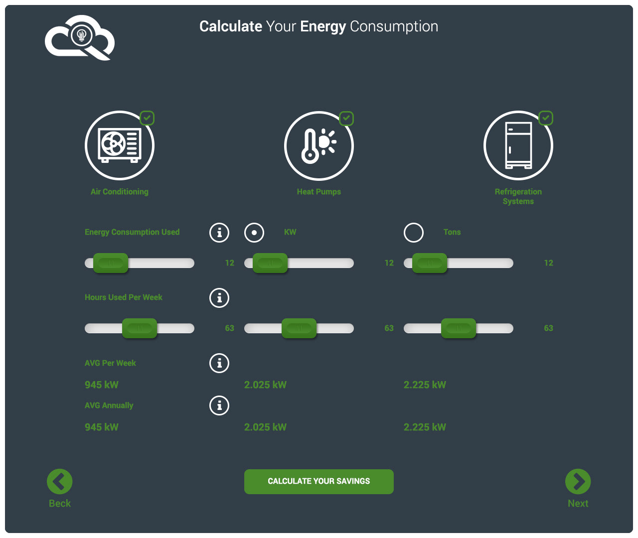Click the Calculate Your Energy Consumption heading

319,26
